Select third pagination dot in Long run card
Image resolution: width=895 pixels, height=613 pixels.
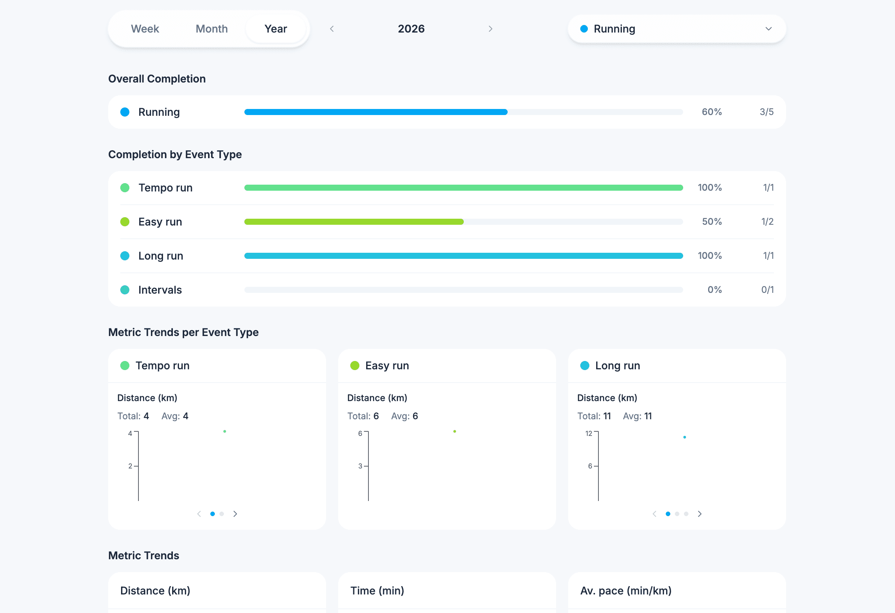pyautogui.click(x=686, y=514)
